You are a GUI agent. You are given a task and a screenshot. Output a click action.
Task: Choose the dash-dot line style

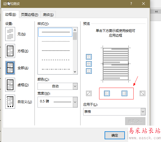click(x=56, y=69)
